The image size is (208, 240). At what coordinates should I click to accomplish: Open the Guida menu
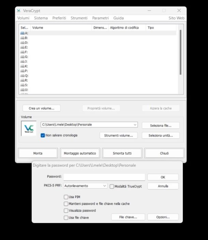tap(118, 18)
